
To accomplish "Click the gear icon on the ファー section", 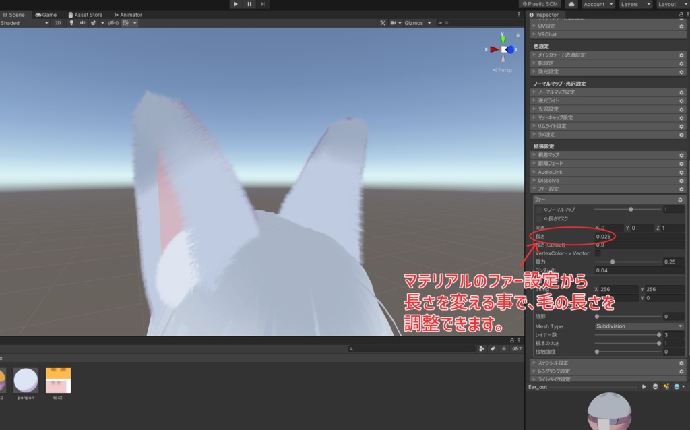I will coord(680,199).
